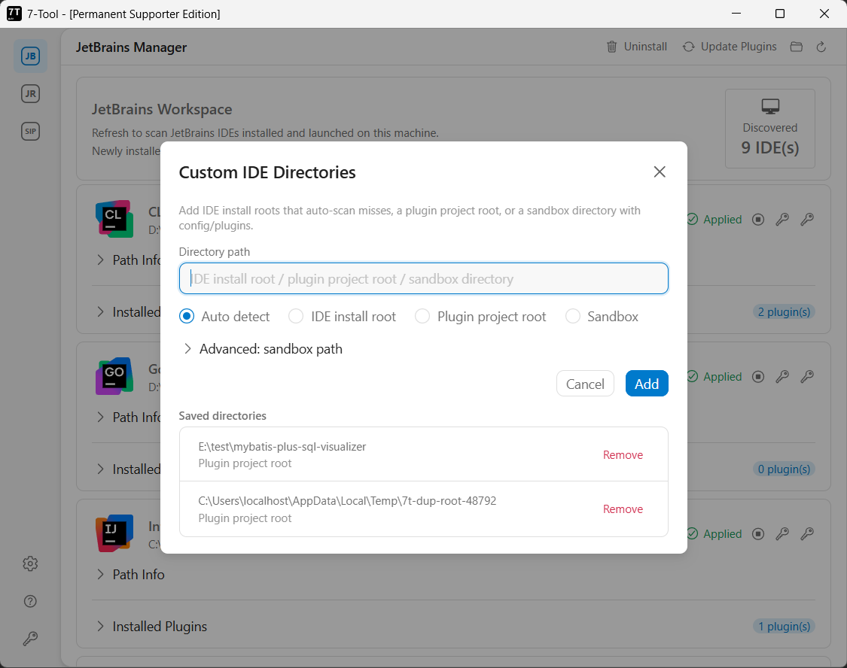Expand Path Info under GoLand
Screen dimensions: 847x668
pyautogui.click(x=129, y=417)
